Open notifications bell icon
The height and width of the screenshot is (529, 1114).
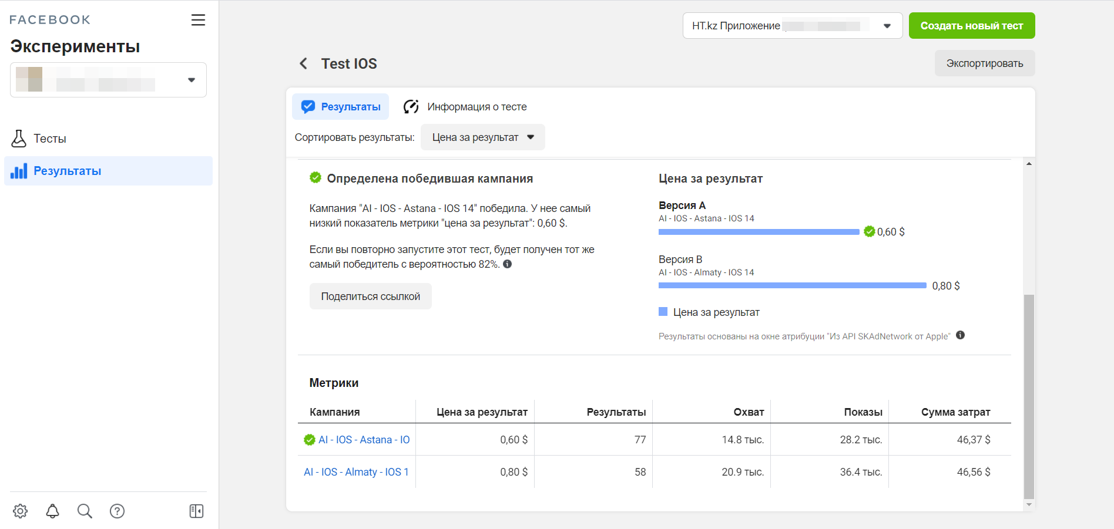click(53, 511)
